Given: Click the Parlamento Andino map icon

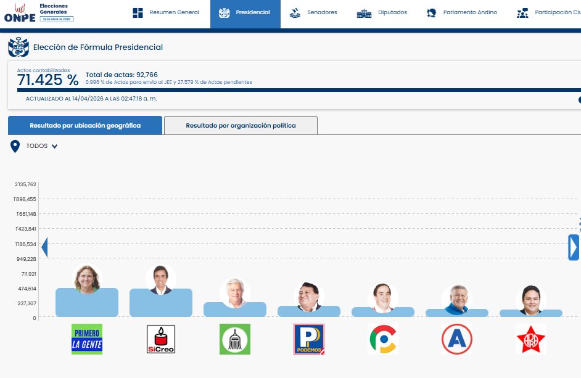Looking at the screenshot, I should point(431,13).
